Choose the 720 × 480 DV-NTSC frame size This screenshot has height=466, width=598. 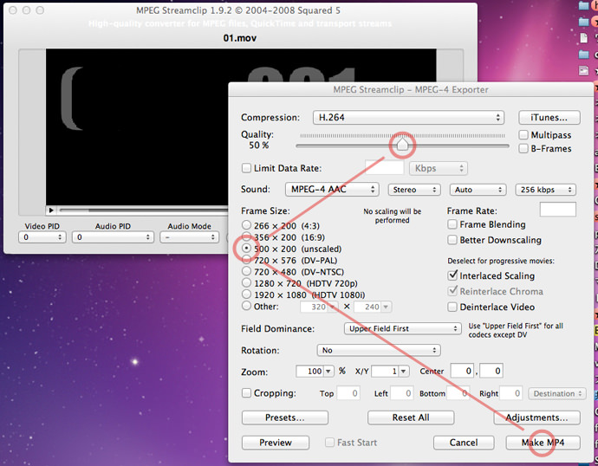pyautogui.click(x=247, y=270)
